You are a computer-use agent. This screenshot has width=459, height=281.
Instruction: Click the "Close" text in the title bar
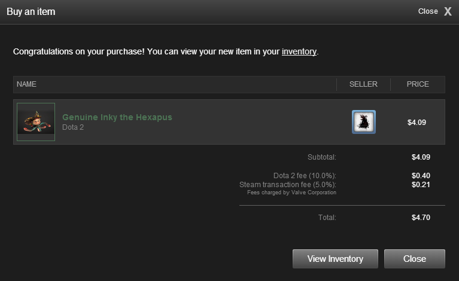point(428,11)
